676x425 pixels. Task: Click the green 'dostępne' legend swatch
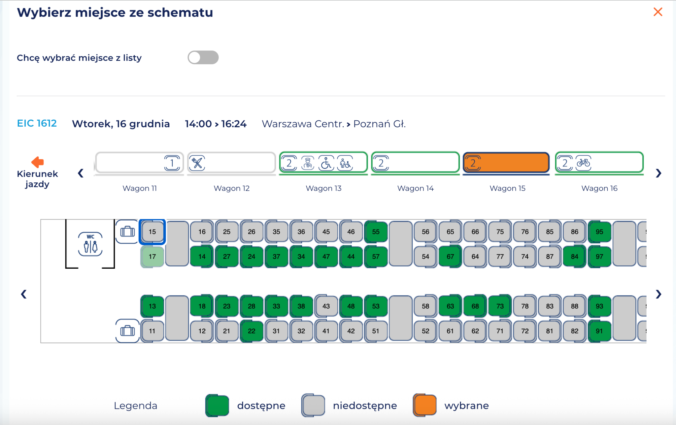click(217, 405)
